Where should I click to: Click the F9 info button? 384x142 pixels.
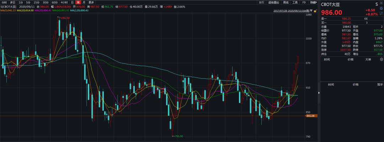[x=304, y=2]
